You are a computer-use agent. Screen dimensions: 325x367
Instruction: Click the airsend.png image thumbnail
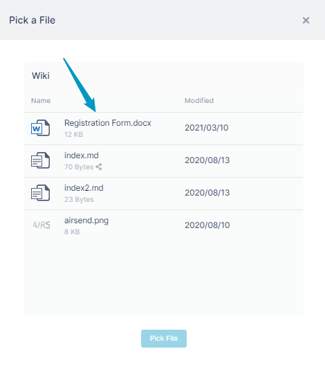click(41, 225)
